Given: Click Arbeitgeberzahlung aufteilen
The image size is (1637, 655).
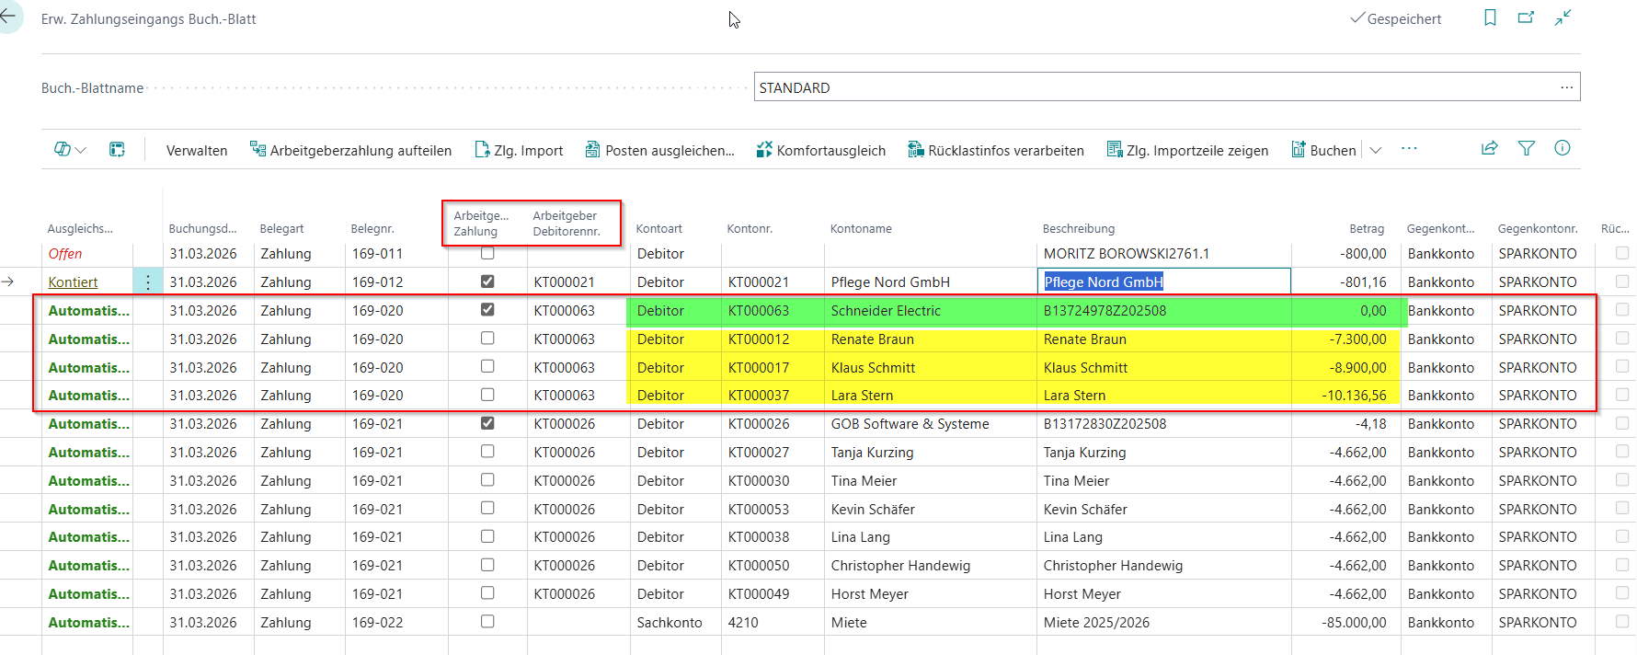Looking at the screenshot, I should [x=351, y=150].
